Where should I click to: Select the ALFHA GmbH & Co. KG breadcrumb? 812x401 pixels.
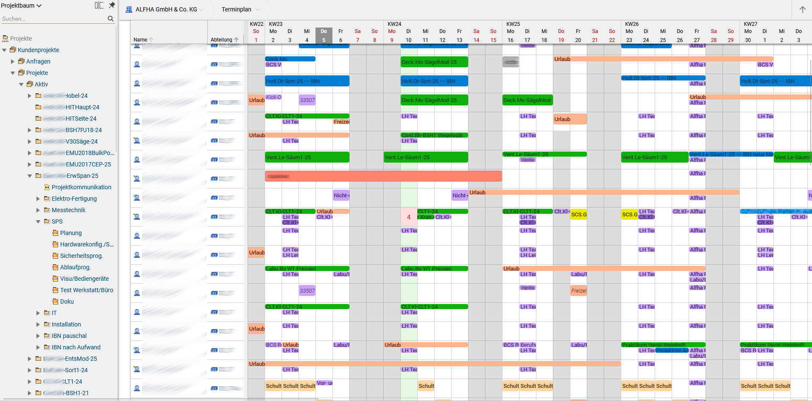166,9
